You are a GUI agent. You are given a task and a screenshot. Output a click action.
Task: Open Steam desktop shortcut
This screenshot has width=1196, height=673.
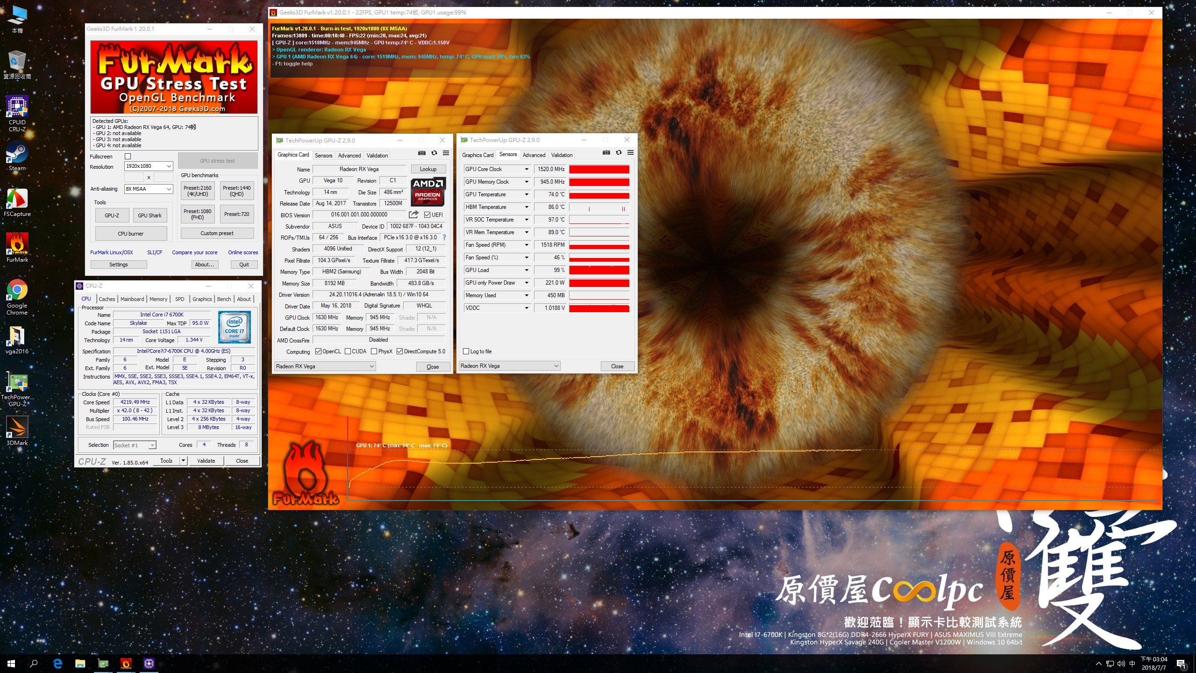[x=17, y=157]
